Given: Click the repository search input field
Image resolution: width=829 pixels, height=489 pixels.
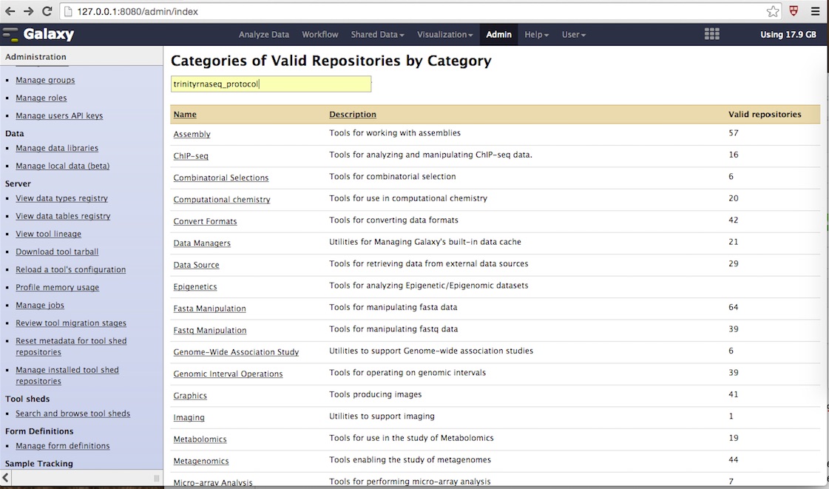Looking at the screenshot, I should click(271, 84).
